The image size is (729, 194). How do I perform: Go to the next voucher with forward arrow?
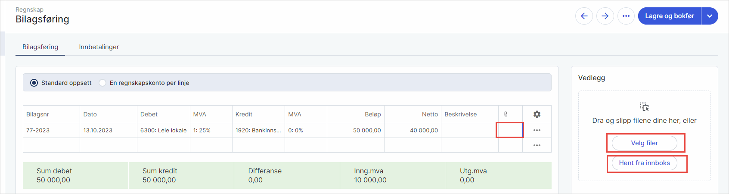[605, 16]
